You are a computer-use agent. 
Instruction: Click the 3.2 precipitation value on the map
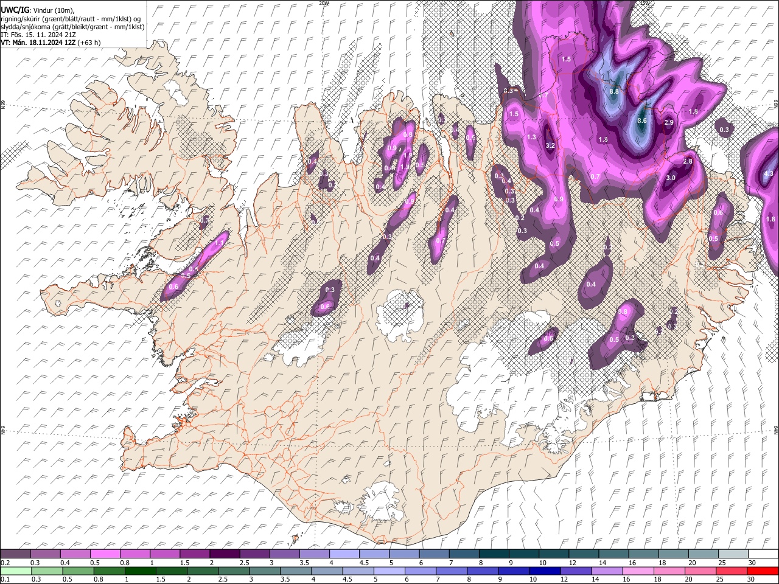click(550, 145)
